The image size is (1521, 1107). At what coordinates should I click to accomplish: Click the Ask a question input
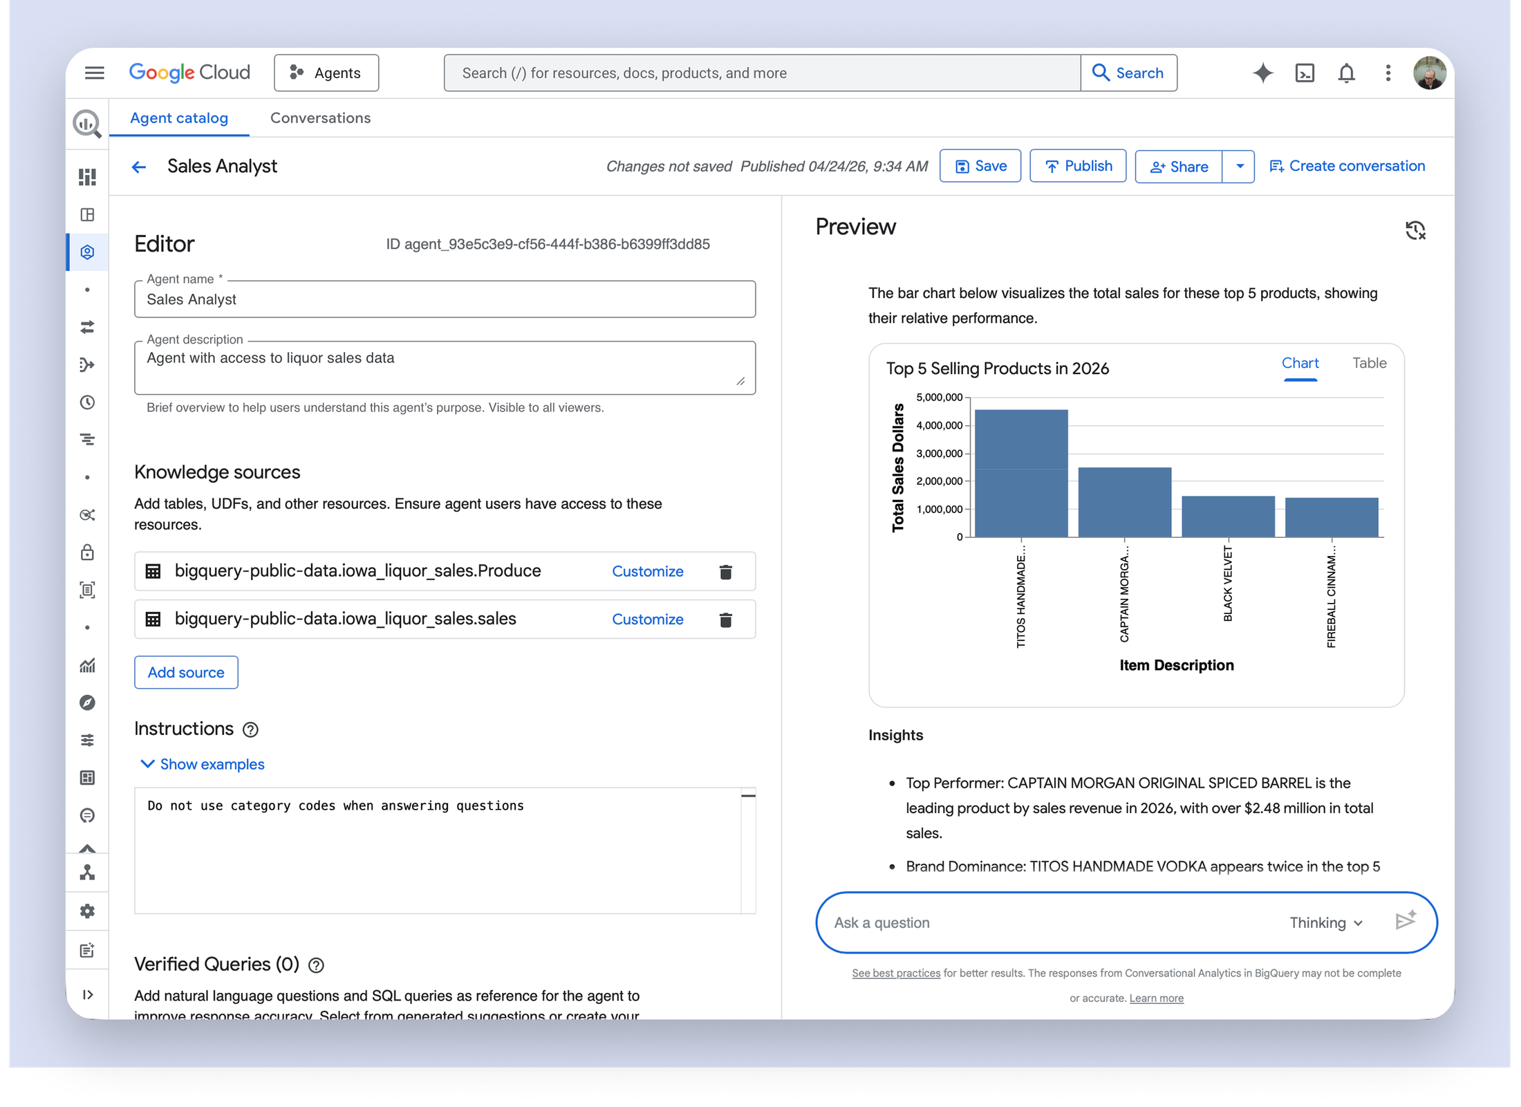(1051, 922)
